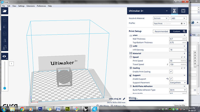
Task: Click the layer slider handle
Action: (x=5, y=88)
